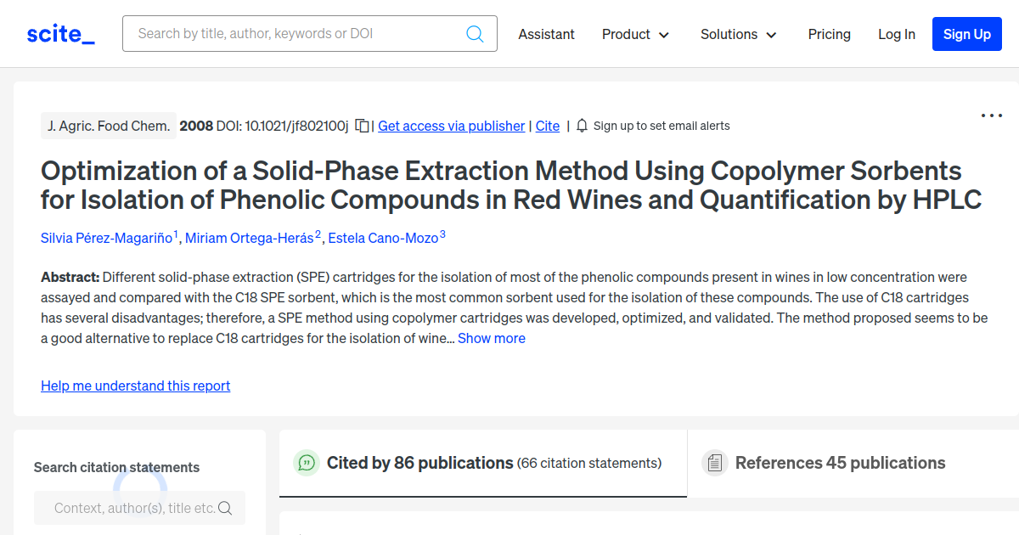This screenshot has width=1019, height=535.
Task: Open the References 45 publications tab
Action: pyautogui.click(x=840, y=463)
